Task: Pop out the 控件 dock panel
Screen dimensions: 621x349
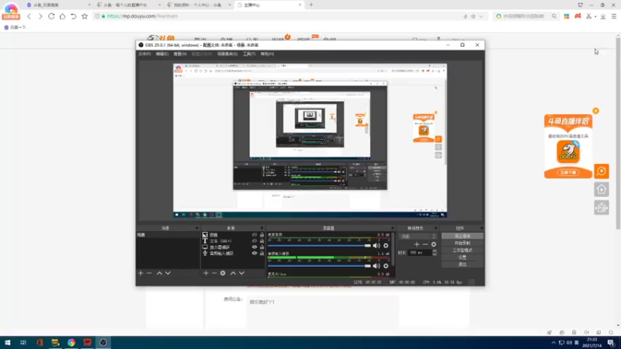Action: pos(481,228)
